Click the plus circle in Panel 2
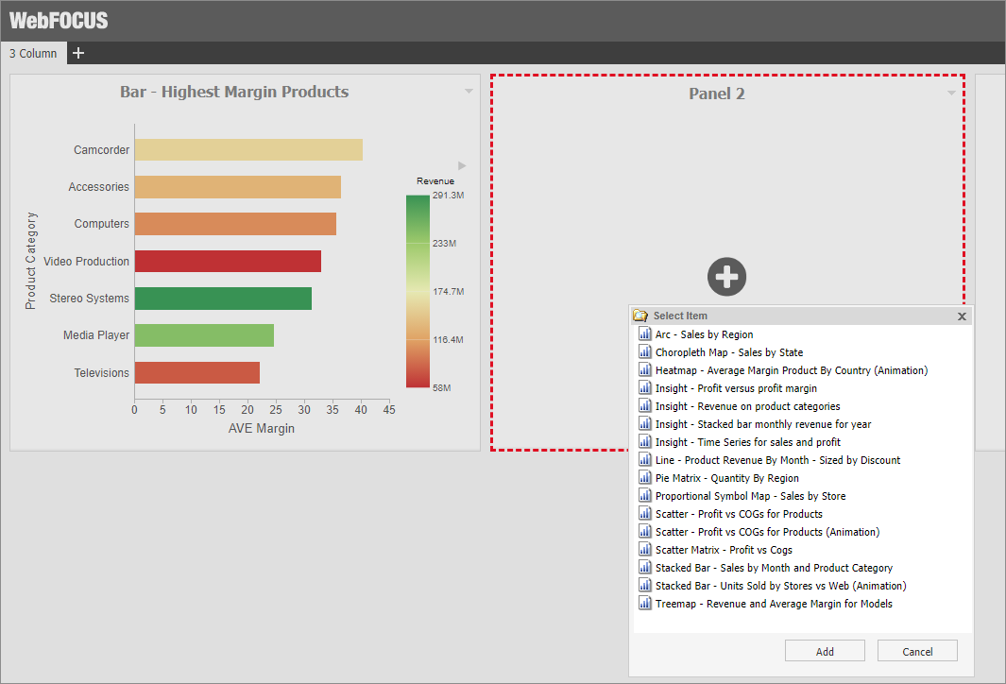The width and height of the screenshot is (1006, 684). 726,276
